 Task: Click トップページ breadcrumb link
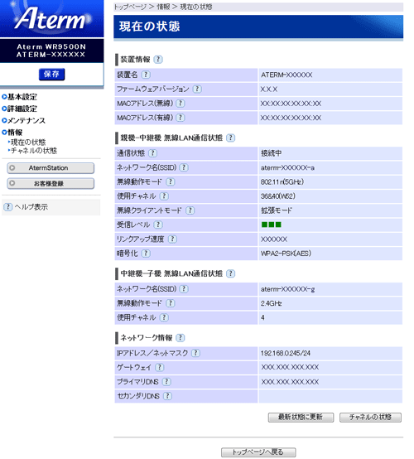[x=130, y=7]
